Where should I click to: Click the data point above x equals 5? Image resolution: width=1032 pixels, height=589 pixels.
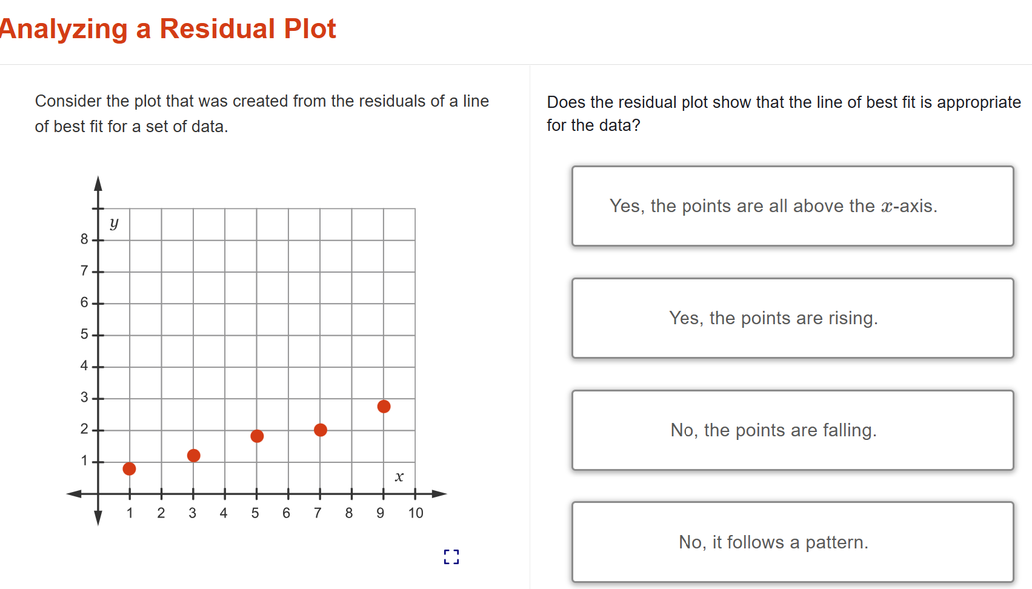(257, 435)
